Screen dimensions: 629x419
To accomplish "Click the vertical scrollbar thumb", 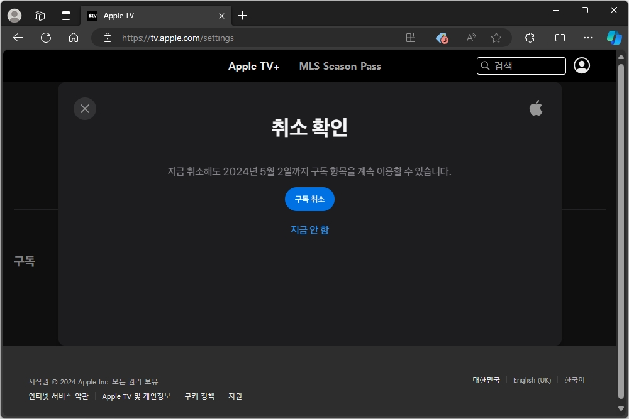I will (x=621, y=231).
